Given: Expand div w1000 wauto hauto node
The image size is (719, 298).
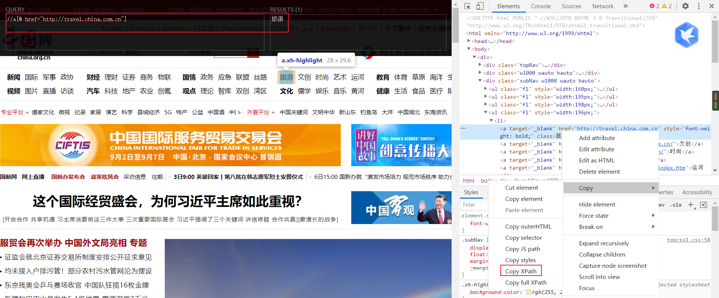Looking at the screenshot, I should coord(480,73).
